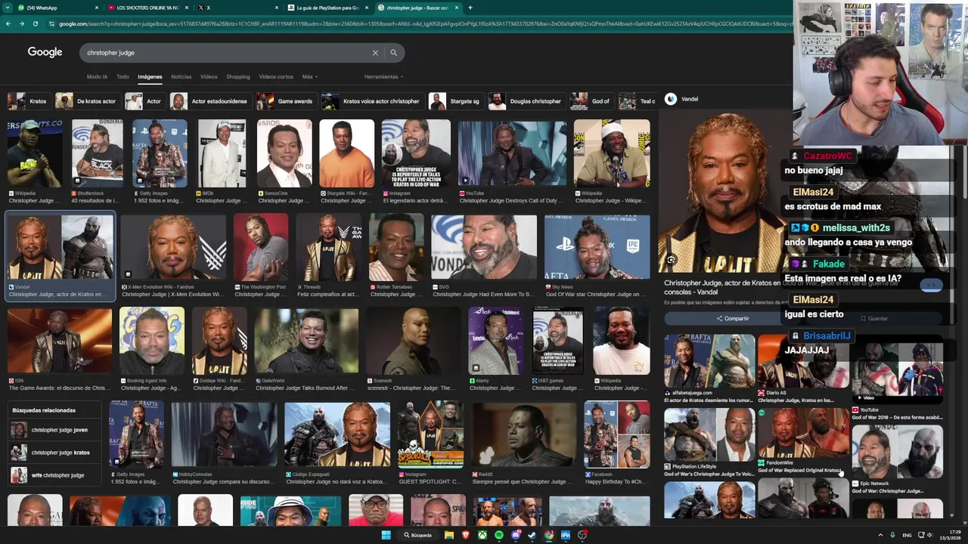This screenshot has height=544, width=968.
Task: Open the Código Espagueti image result
Action: point(337,443)
